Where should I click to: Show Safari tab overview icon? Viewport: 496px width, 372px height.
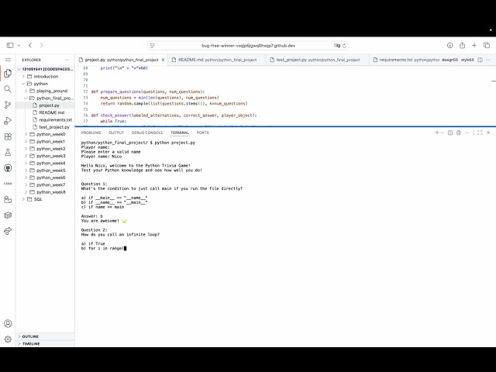pos(487,45)
